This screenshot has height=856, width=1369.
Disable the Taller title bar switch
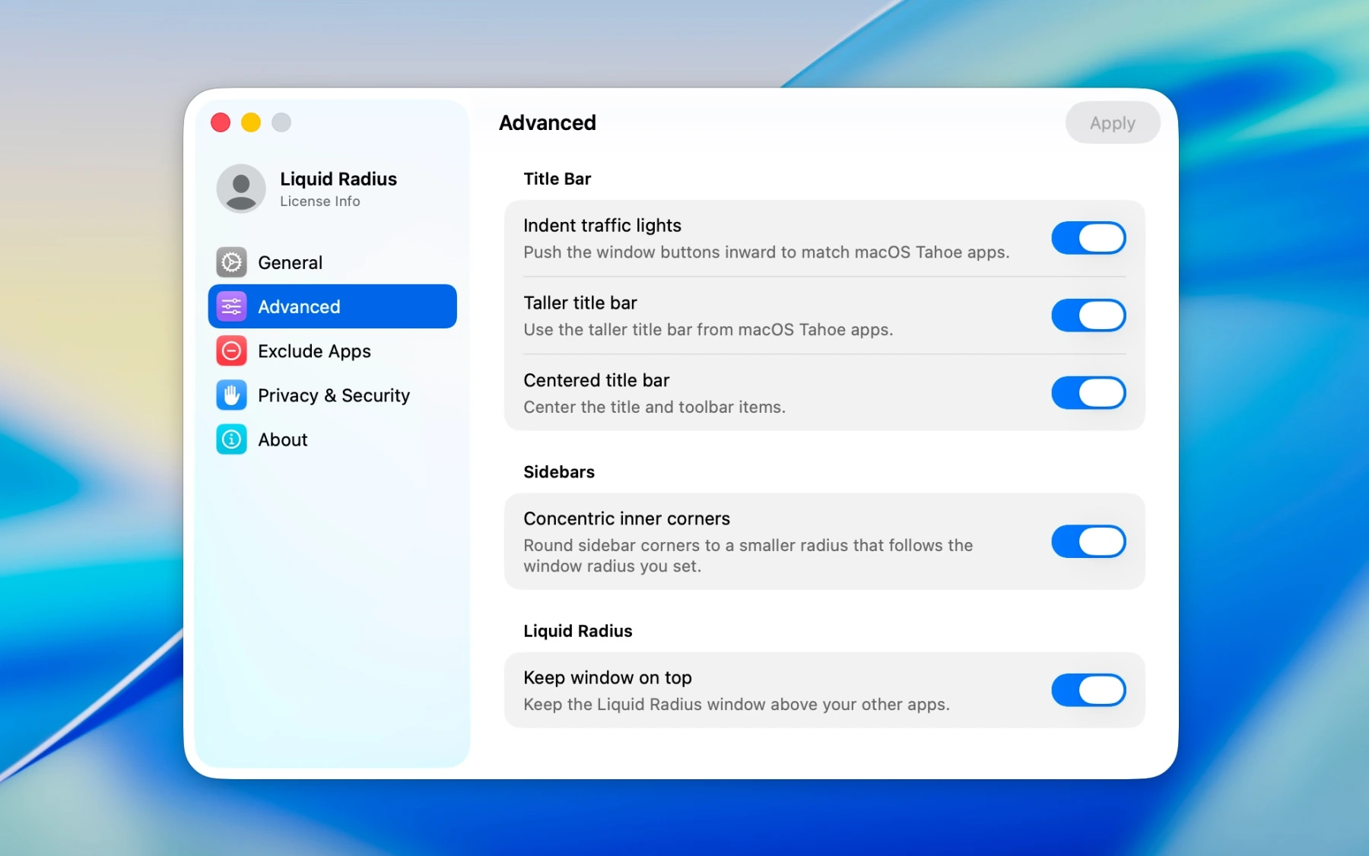point(1088,315)
